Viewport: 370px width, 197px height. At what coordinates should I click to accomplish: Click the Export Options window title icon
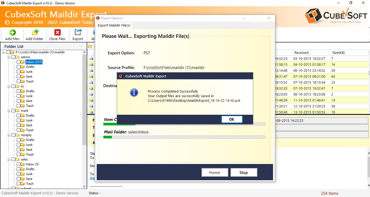98,18
